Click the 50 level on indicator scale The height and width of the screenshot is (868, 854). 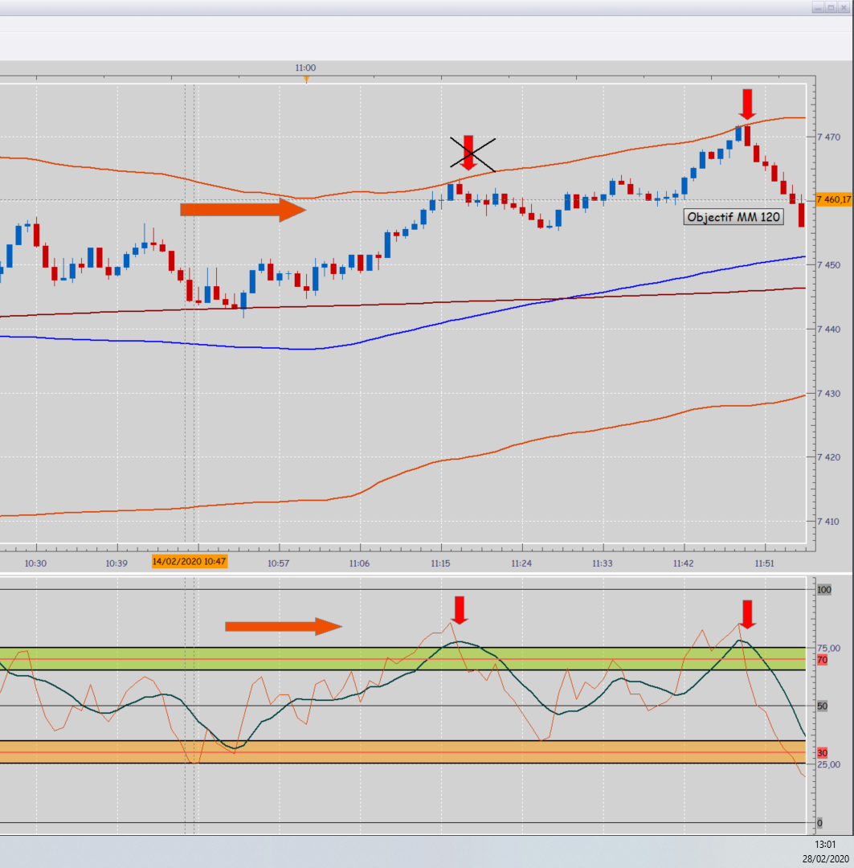coord(823,706)
